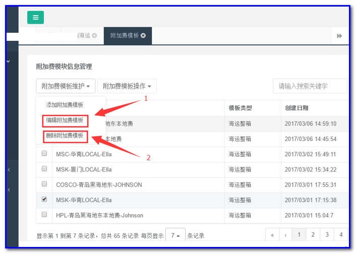Viewport: 356px width, 254px height.
Task: Click date 2017/03/06 14:45:54 cell
Action: pyautogui.click(x=310, y=139)
